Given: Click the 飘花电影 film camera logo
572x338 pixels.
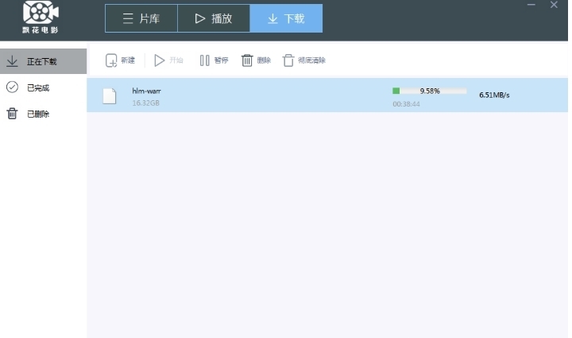Looking at the screenshot, I should click(x=41, y=13).
